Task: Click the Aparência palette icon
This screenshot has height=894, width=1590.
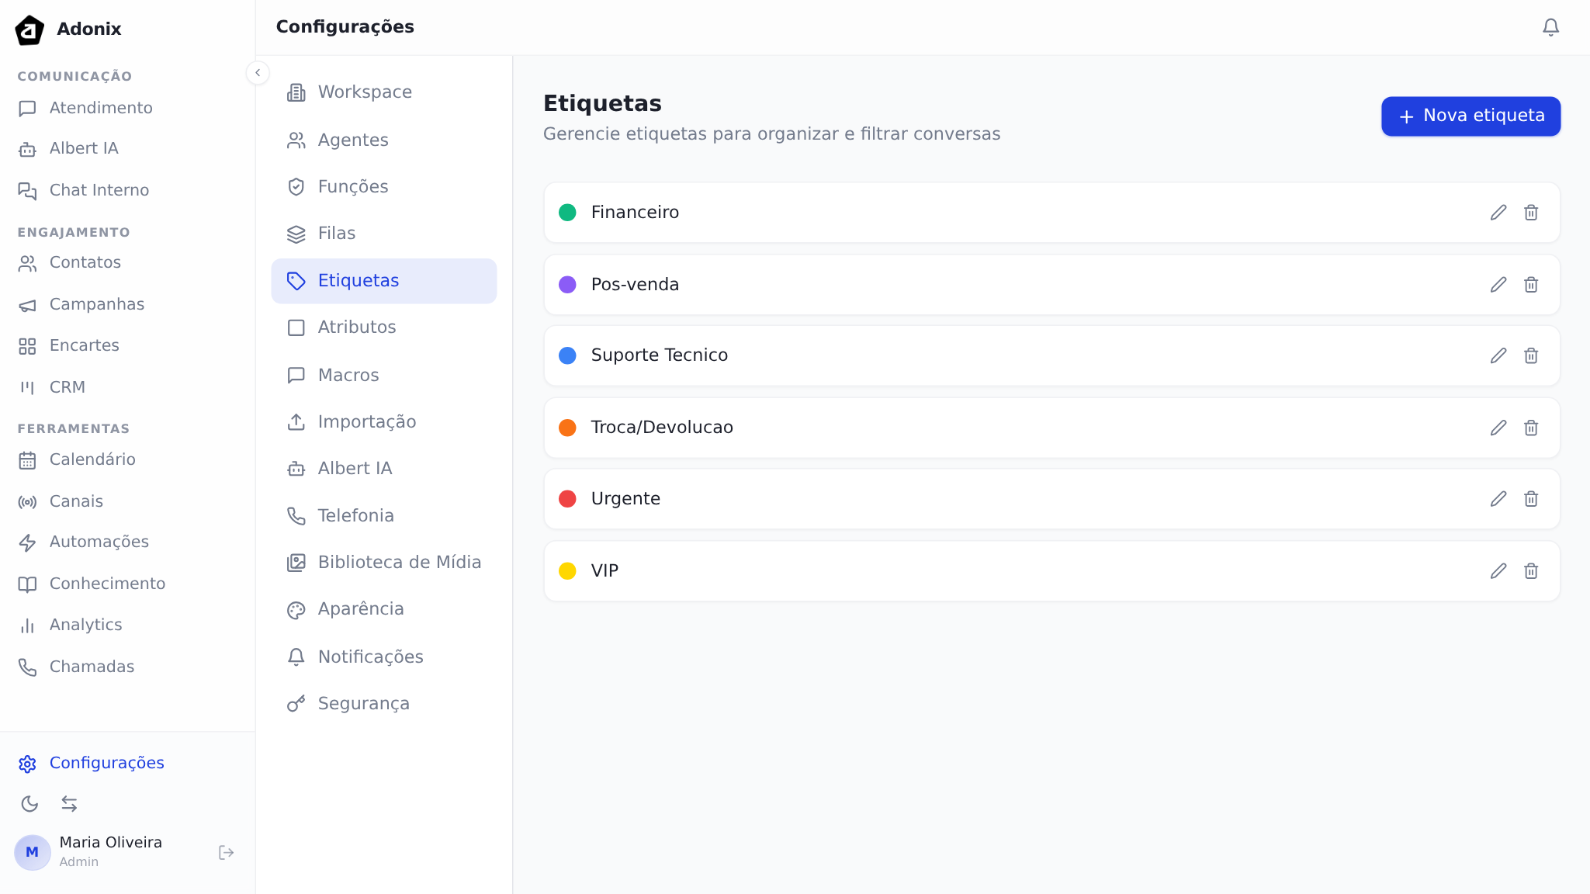Action: coord(296,609)
